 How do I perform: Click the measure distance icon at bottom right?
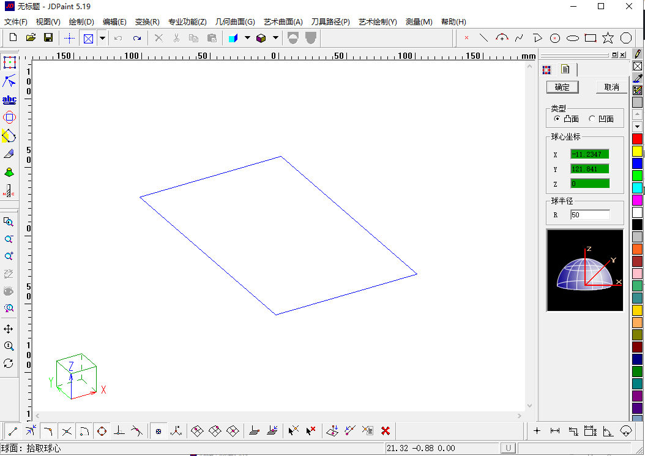coord(555,431)
